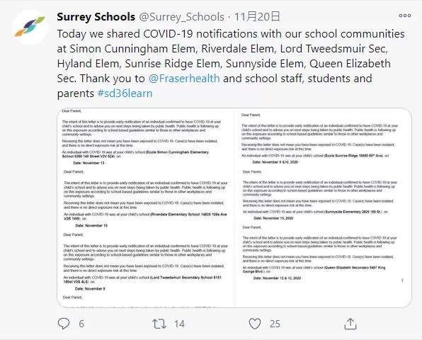
Task: Click the Surrey Schools profile avatar
Action: coord(30,27)
